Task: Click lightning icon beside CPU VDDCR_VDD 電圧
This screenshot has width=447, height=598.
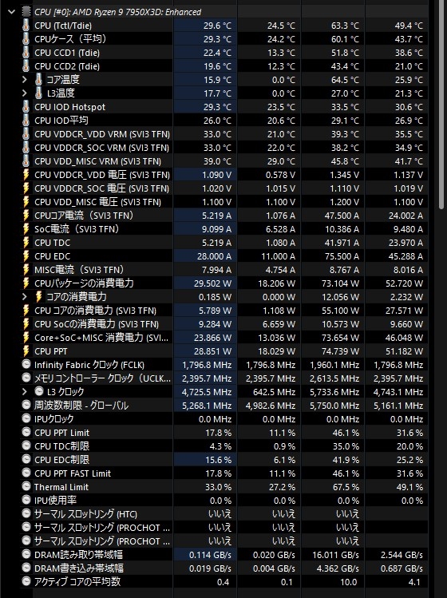Action: [26, 175]
